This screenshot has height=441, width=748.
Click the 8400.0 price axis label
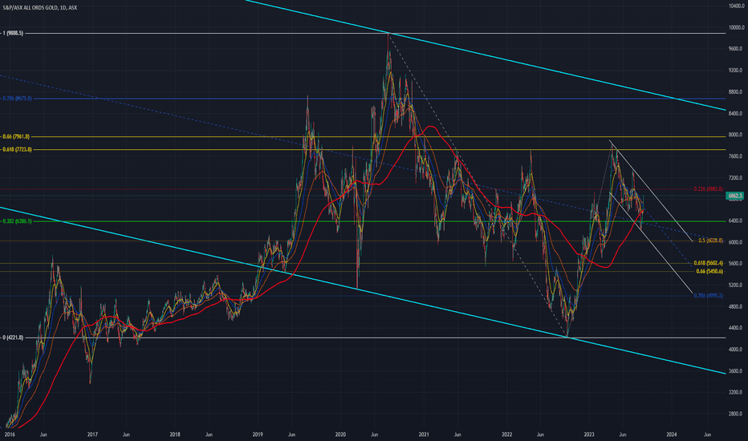735,114
